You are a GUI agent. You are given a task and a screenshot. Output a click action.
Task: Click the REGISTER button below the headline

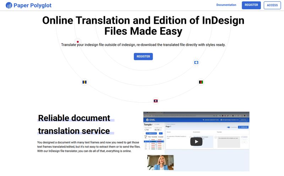[x=143, y=56]
